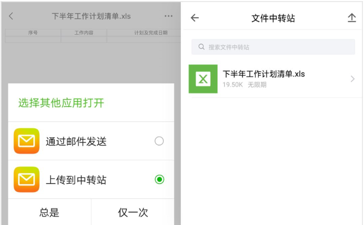Open the three-dot more options menu

point(169,16)
